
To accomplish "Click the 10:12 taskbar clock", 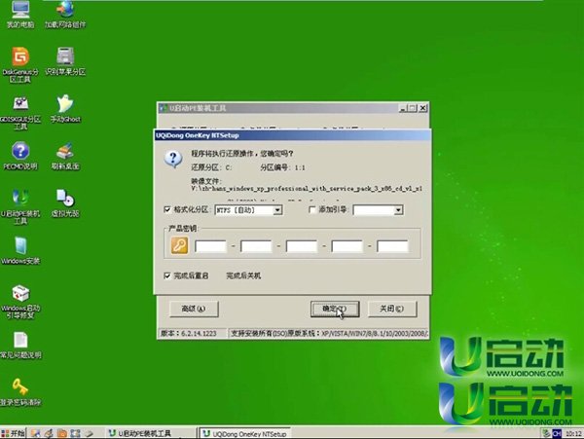I will point(573,434).
